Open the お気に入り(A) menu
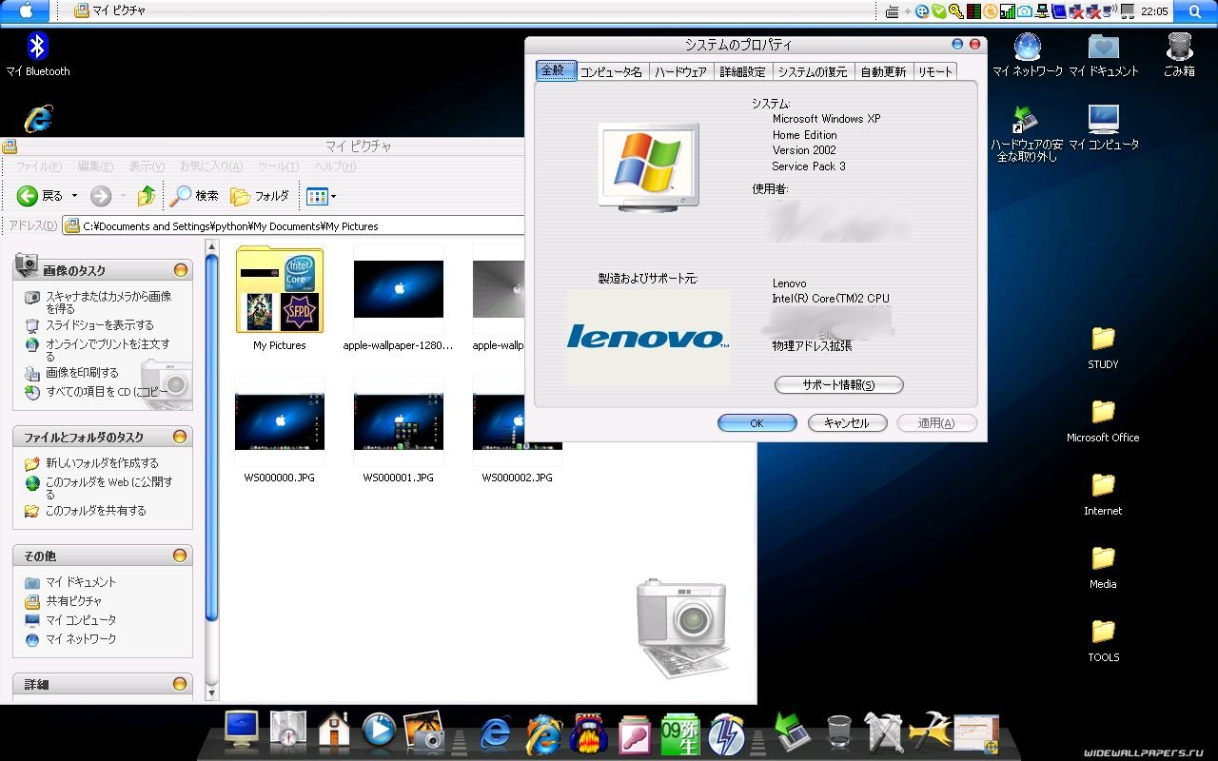The image size is (1218, 761). (211, 166)
